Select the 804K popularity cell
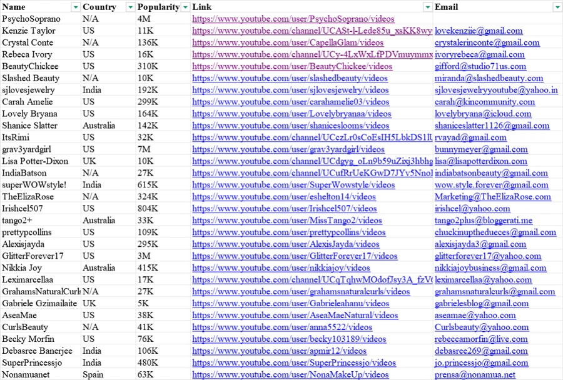The image size is (563, 380). [163, 209]
